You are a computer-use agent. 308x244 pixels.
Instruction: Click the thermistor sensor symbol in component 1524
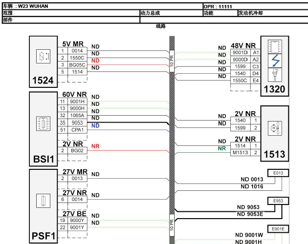point(43,56)
